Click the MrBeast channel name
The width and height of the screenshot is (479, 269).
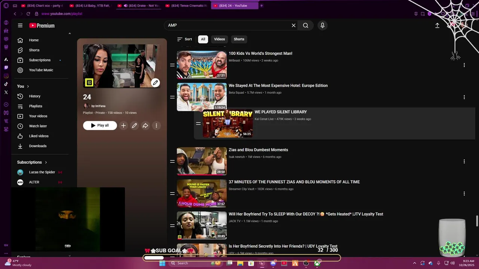[x=234, y=61]
